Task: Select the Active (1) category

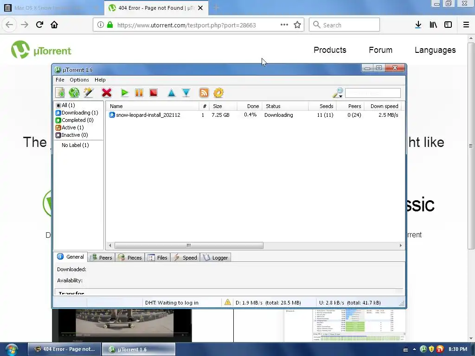Action: click(70, 127)
